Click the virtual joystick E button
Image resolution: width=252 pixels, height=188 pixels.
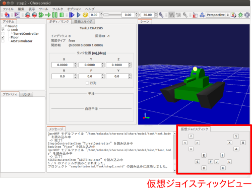(x=204, y=155)
